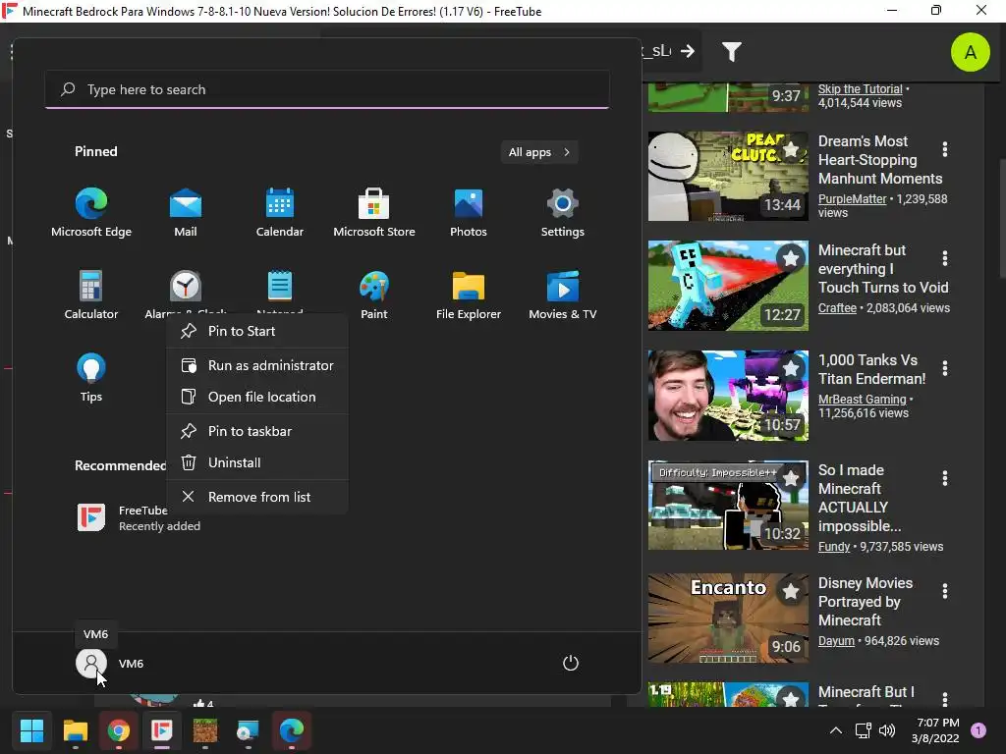The image size is (1006, 754).
Task: Open the Minecraft icon on the taskbar
Action: tap(204, 730)
